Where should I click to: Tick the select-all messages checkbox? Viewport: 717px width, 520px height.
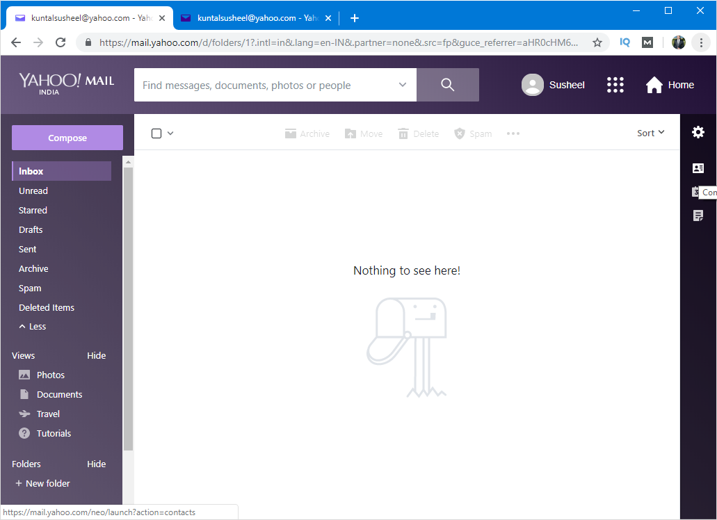click(x=156, y=133)
